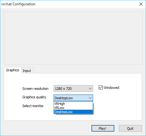
Task: Close the vrchat Configuration window
Action: pos(141,4)
